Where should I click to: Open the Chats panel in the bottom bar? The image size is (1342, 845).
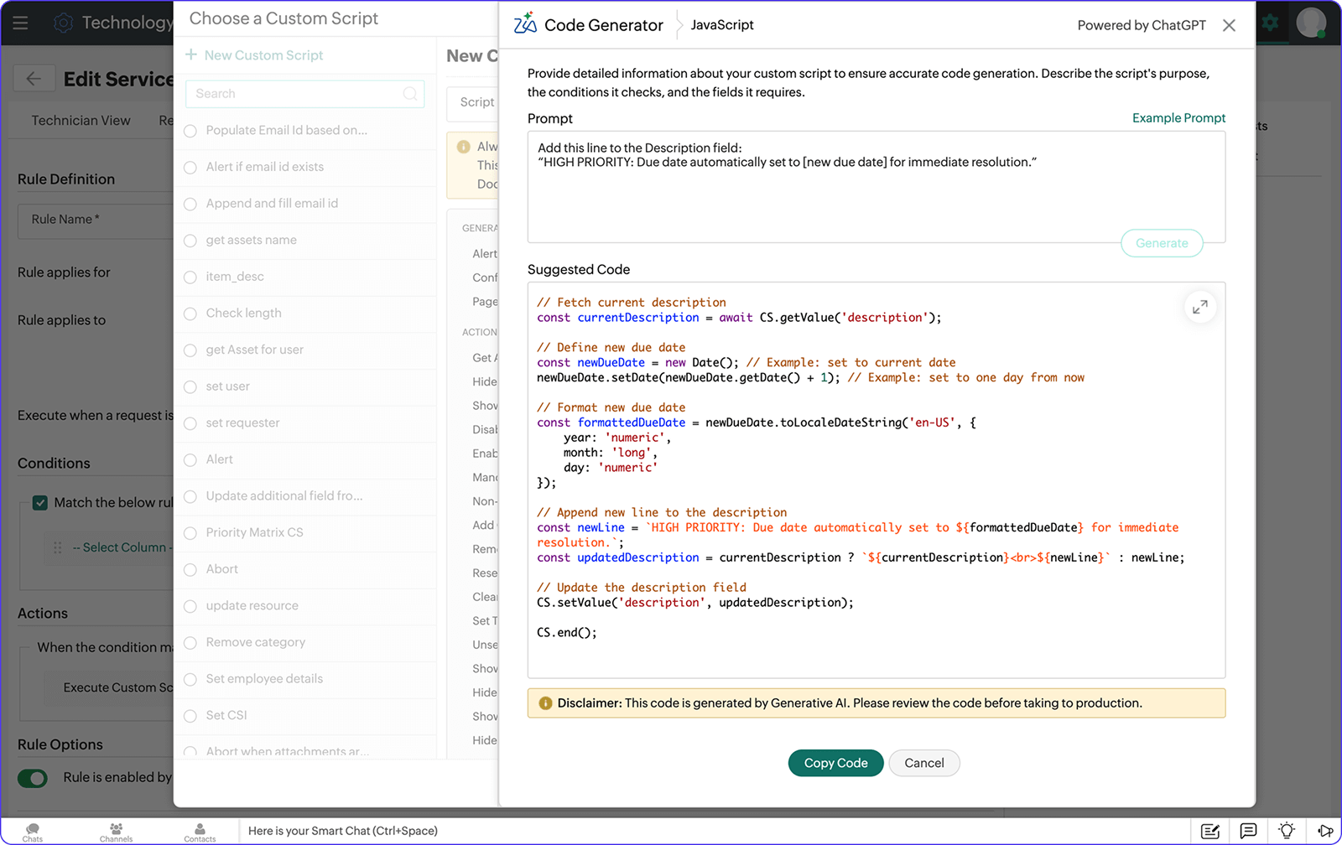32,831
